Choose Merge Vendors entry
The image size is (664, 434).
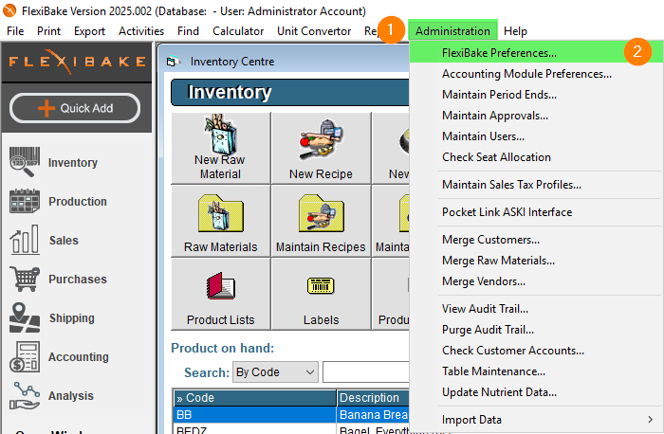coord(536,281)
